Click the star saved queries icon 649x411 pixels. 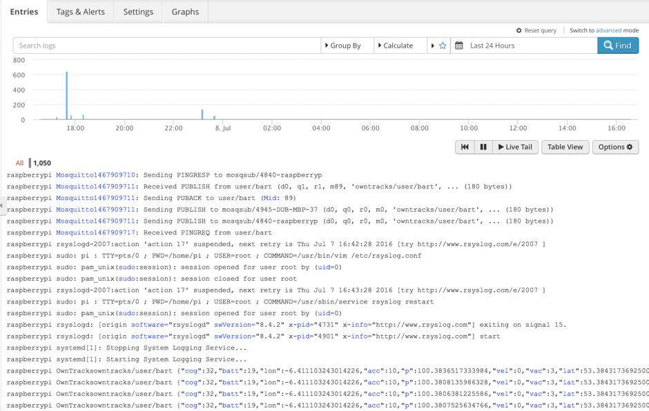[x=443, y=46]
